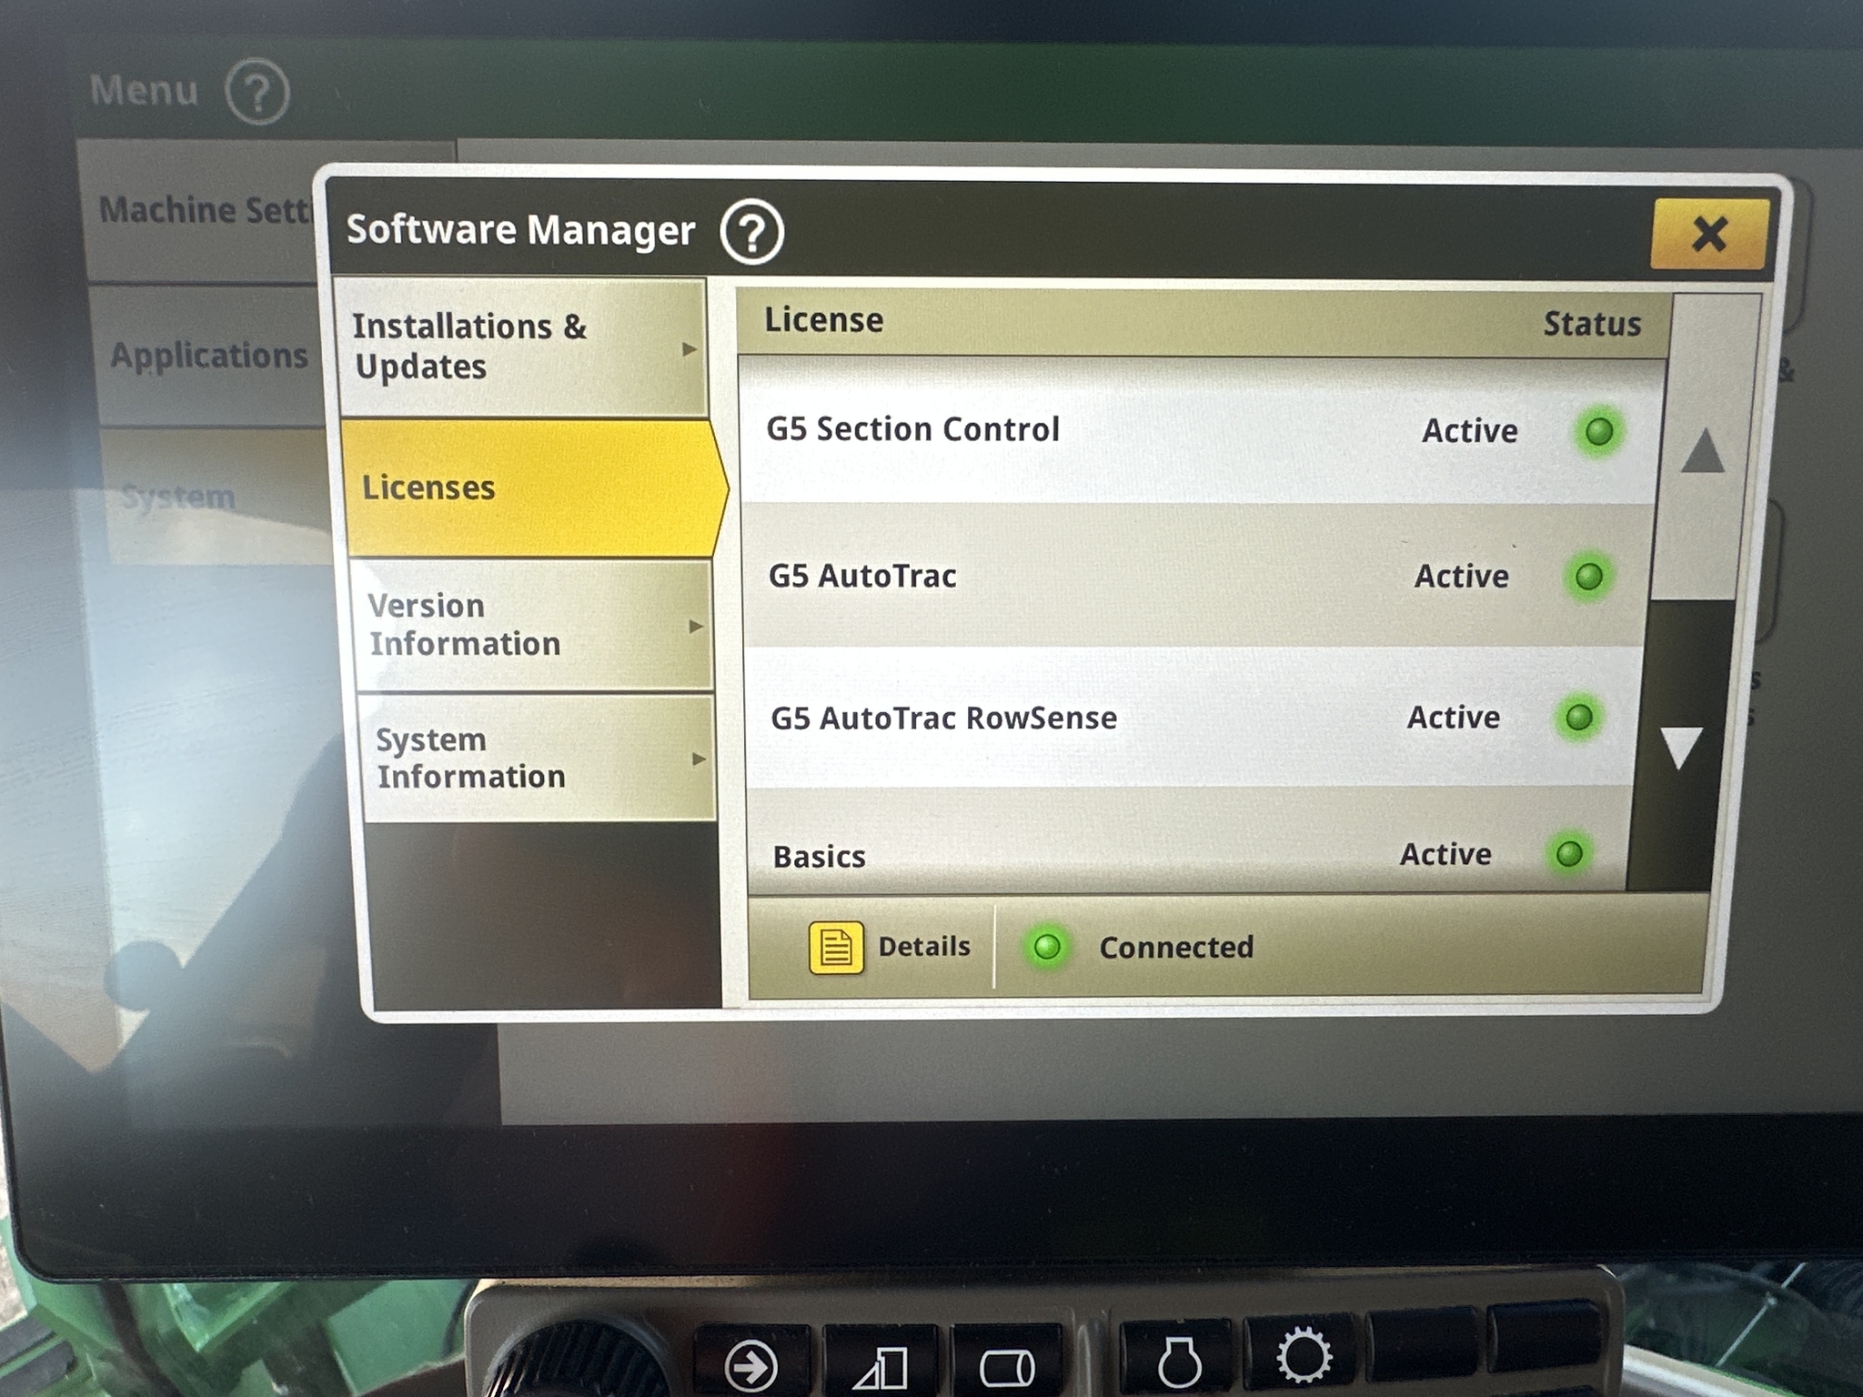Click Active status text for G5 Section Control
Viewport: 1863px width, 1397px height.
click(1469, 430)
